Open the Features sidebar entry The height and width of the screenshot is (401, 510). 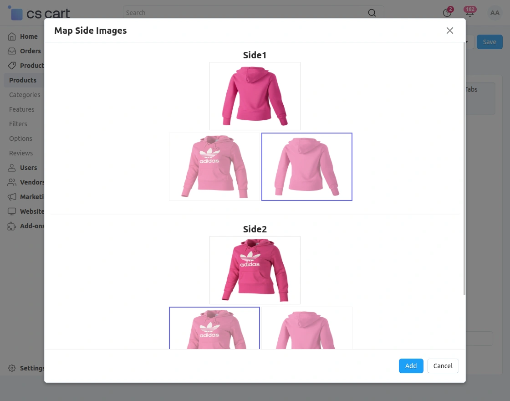21,109
